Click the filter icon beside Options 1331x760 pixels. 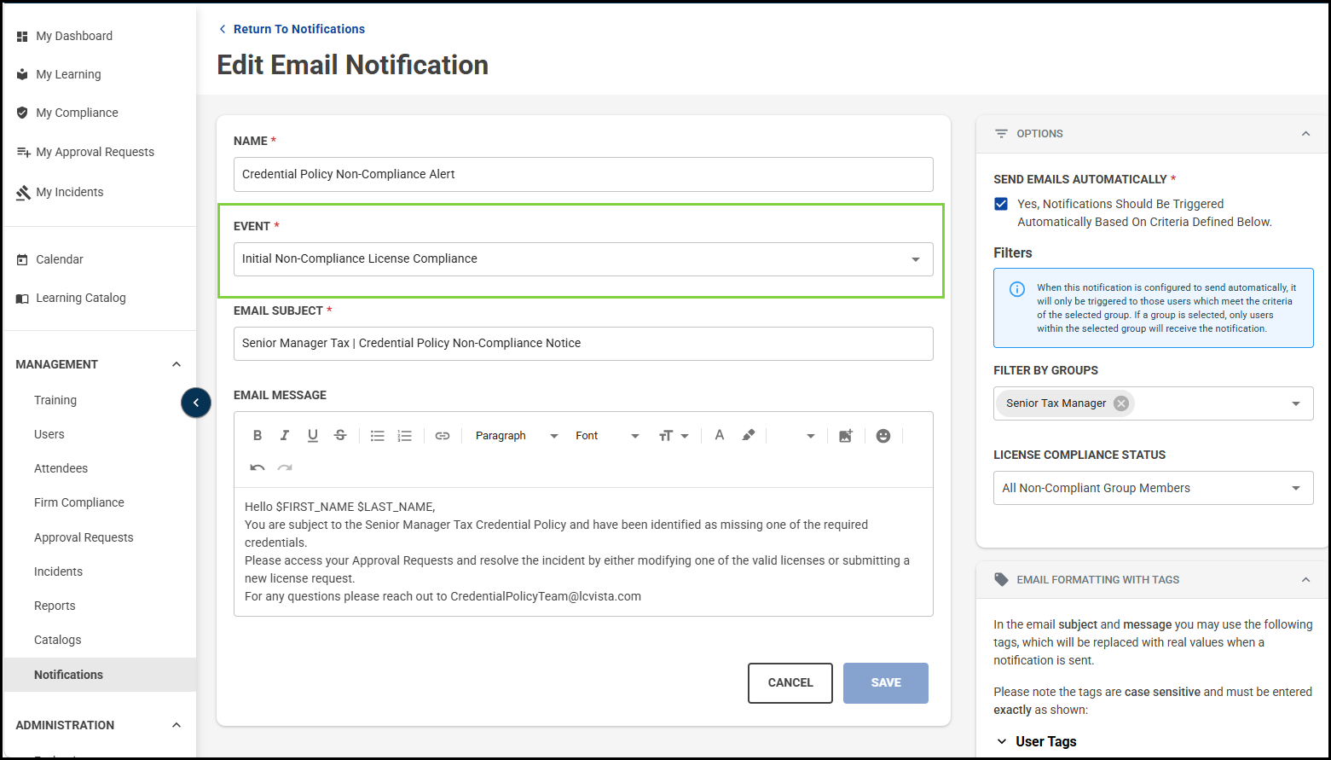(1001, 134)
